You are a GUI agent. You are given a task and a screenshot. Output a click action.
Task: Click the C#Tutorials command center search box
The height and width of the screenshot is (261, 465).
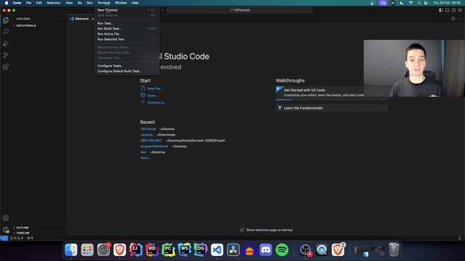tap(240, 10)
